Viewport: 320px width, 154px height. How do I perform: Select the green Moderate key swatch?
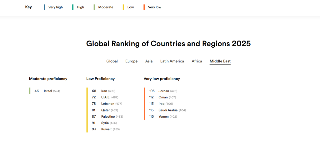[x=94, y=7]
